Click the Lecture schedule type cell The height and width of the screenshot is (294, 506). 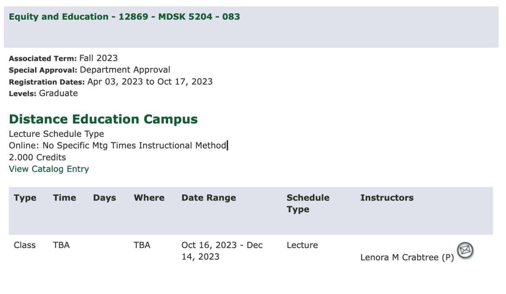coord(302,245)
